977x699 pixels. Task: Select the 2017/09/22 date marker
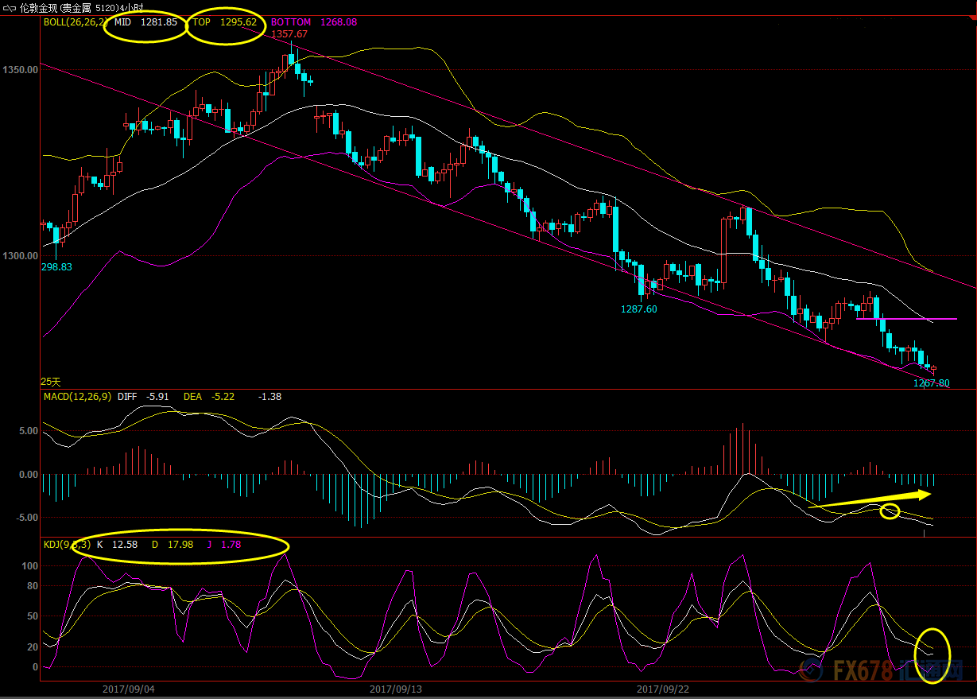click(664, 688)
